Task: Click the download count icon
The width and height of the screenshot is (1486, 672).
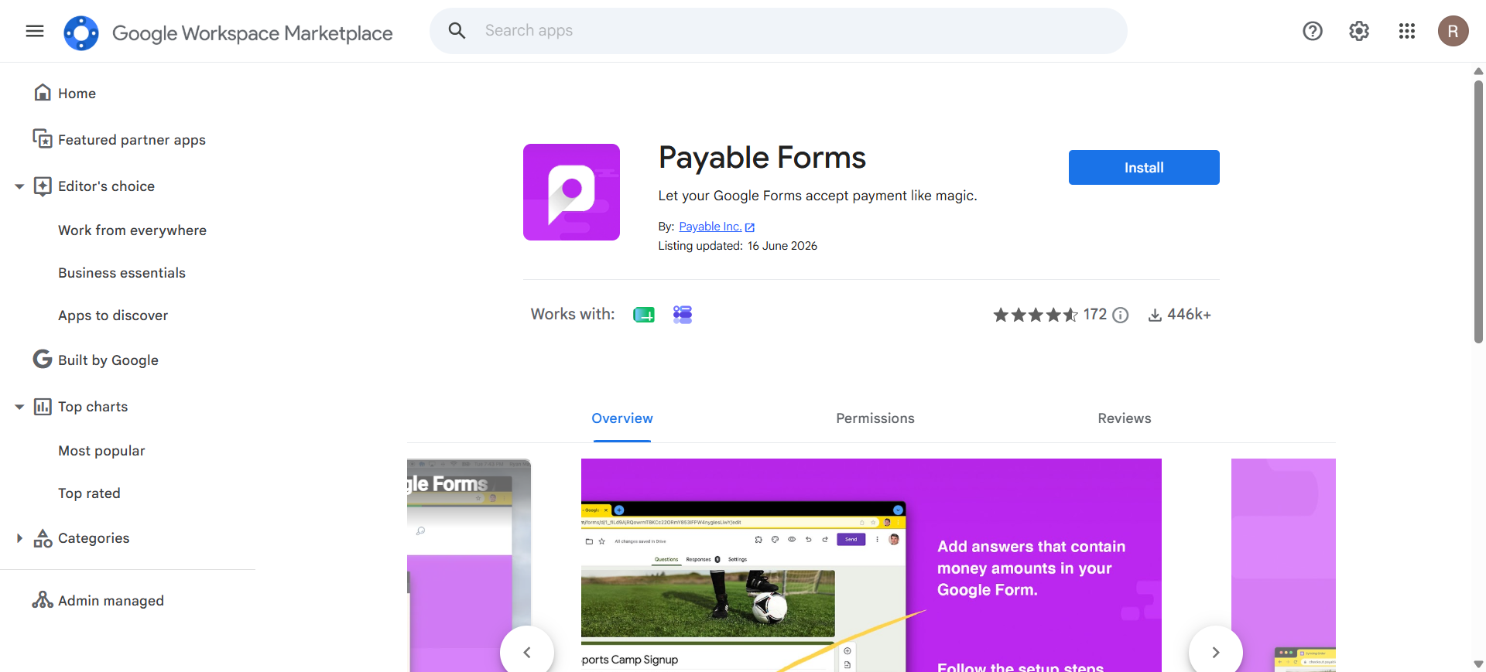Action: 1155,315
